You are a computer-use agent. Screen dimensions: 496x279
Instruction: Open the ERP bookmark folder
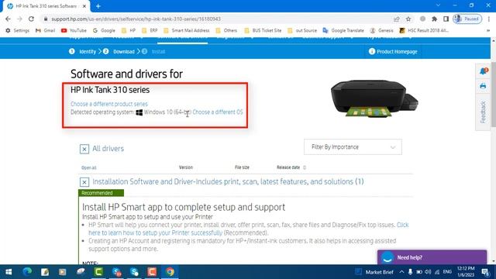coord(150,30)
